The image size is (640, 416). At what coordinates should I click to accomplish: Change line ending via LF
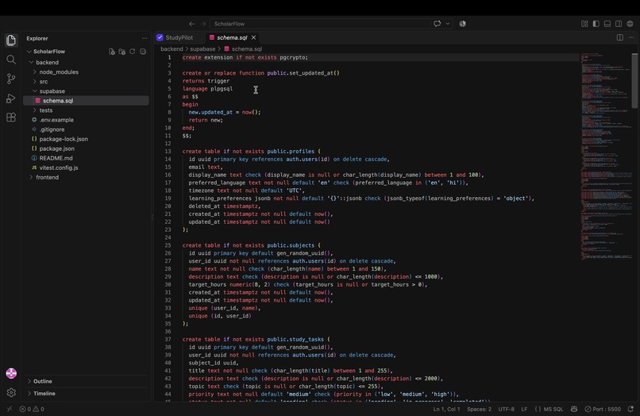click(524, 409)
